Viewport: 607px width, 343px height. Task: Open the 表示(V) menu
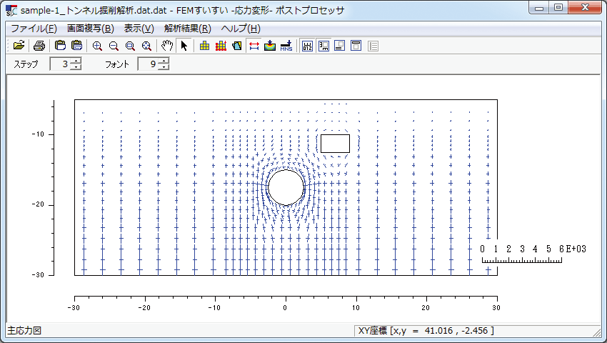point(139,29)
